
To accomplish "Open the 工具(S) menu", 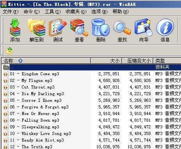I will click(x=53, y=12).
